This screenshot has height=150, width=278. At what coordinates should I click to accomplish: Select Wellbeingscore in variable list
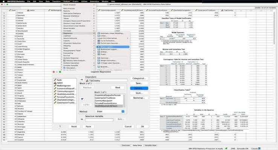pos(64,86)
